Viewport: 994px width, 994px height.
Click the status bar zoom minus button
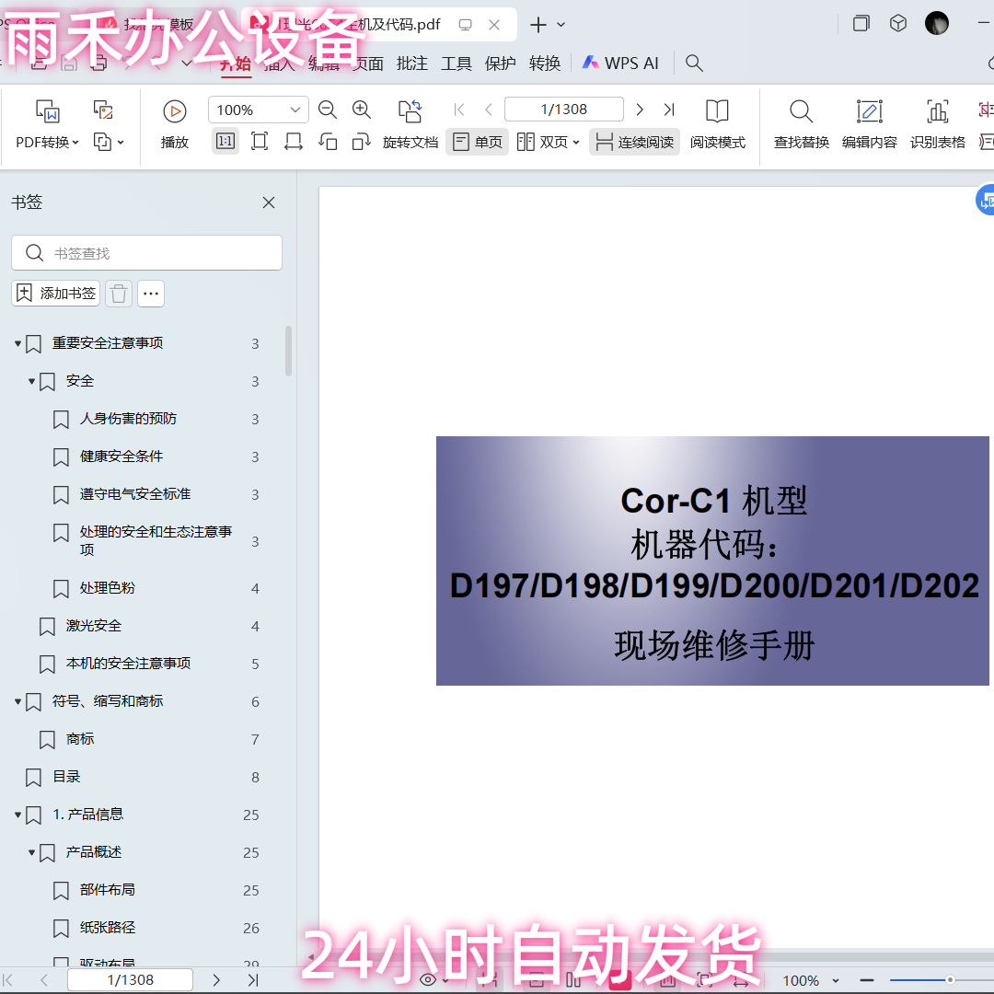(867, 981)
